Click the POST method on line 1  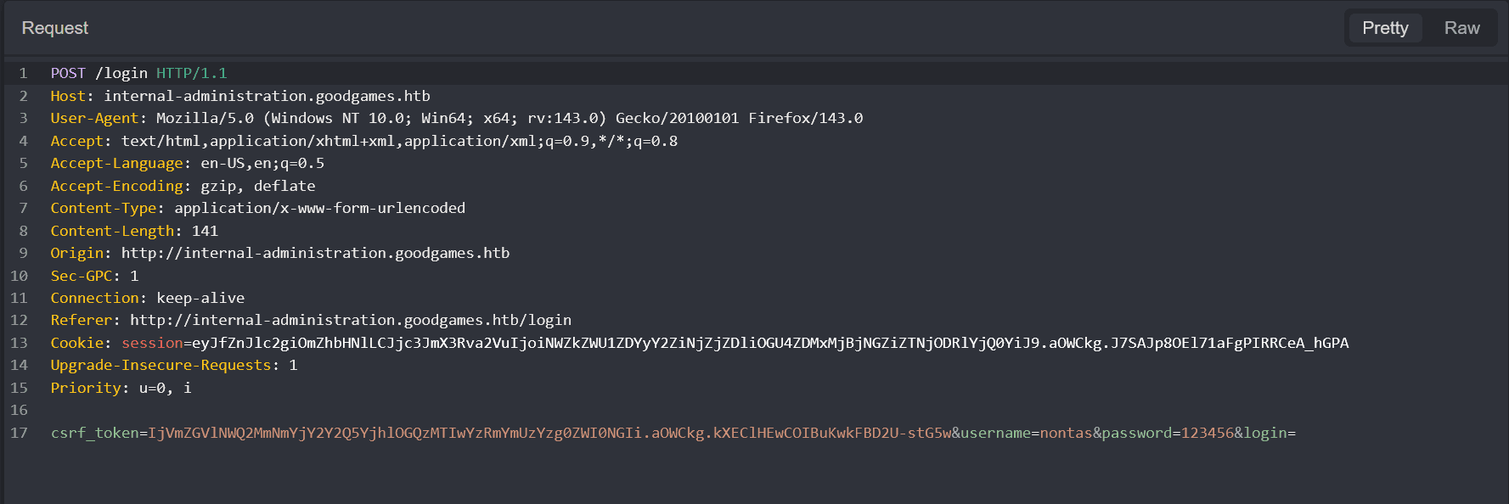[68, 73]
